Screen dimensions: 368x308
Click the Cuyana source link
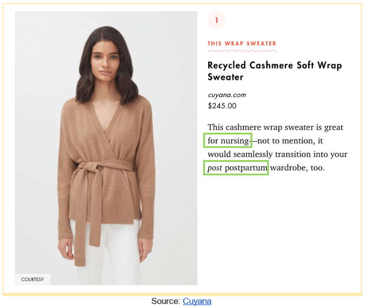click(x=197, y=301)
